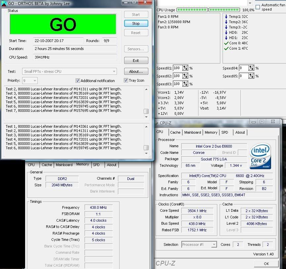Click the Speed05 value field
This screenshot has height=269, width=286.
[244, 76]
